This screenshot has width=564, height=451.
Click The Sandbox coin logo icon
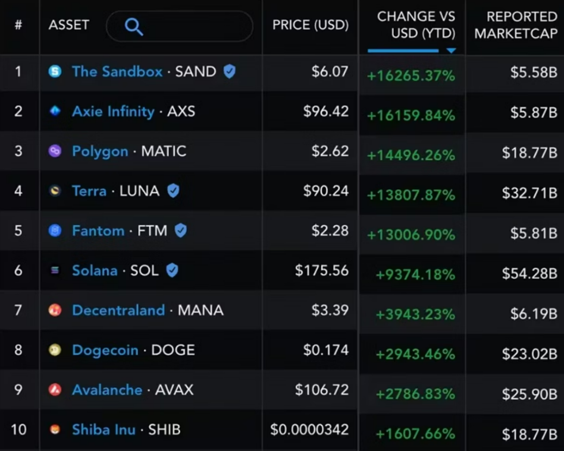click(x=55, y=71)
